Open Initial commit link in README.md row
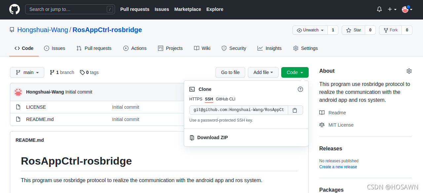423x193 pixels. click(x=126, y=119)
